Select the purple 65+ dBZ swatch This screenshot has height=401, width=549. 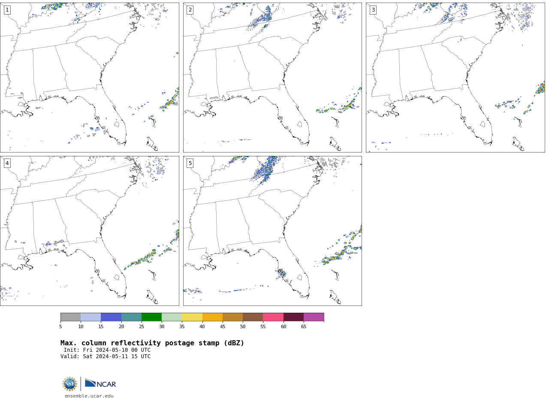pyautogui.click(x=314, y=317)
